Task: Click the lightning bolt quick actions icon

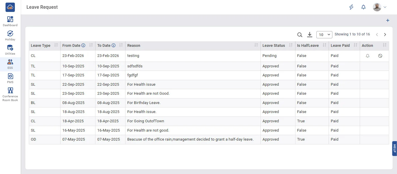Action: click(351, 7)
